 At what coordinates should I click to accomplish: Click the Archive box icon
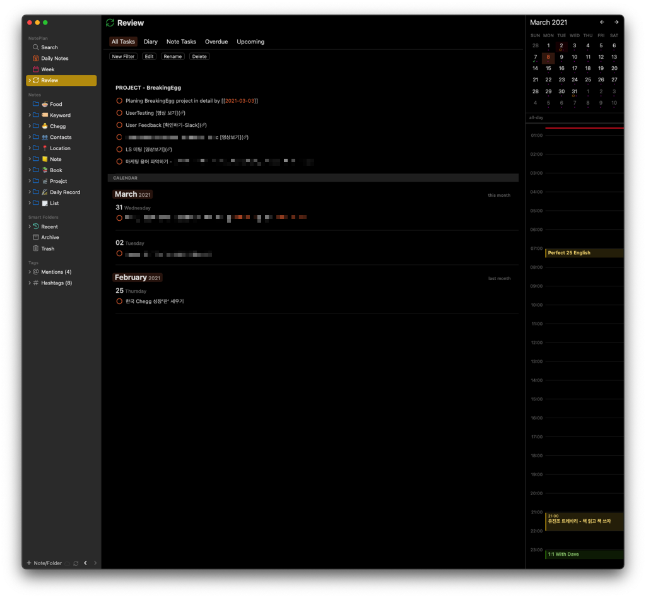(36, 237)
